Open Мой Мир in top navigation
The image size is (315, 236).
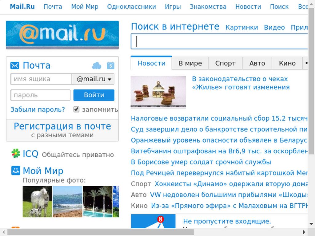pyautogui.click(x=85, y=7)
